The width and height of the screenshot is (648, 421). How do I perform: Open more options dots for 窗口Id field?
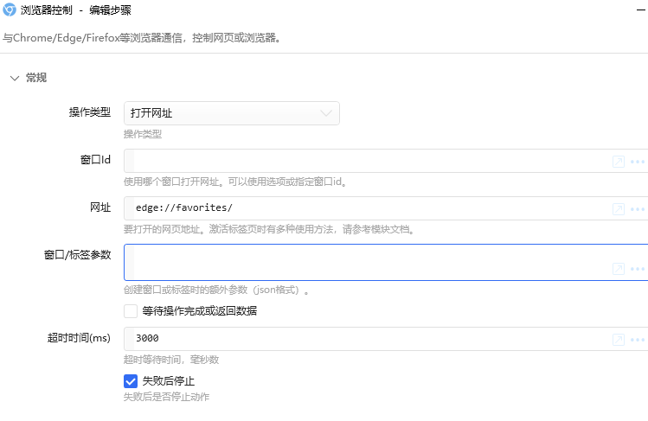coord(638,162)
